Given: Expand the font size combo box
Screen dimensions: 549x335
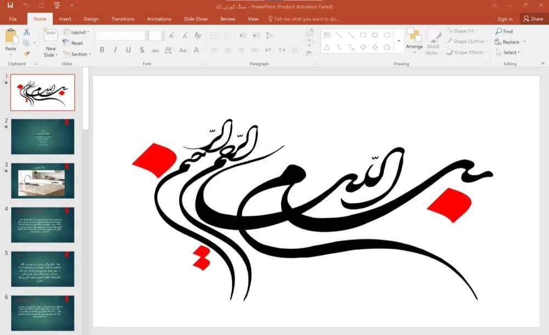Looking at the screenshot, I should [x=163, y=35].
